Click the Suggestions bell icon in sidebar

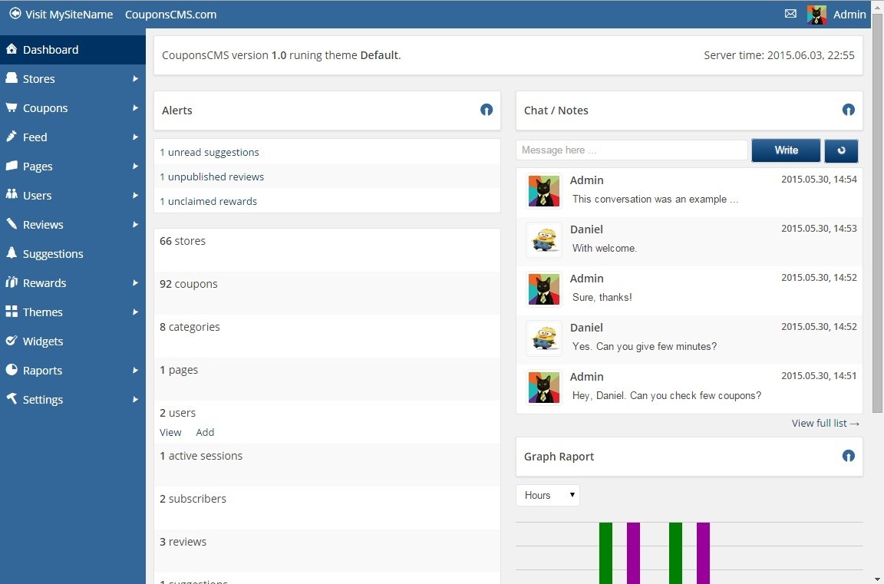(x=12, y=253)
